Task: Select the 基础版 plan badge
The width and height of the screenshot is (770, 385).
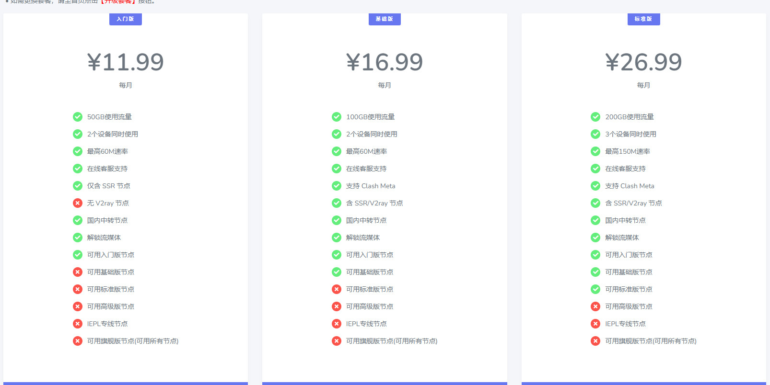Action: coord(385,19)
